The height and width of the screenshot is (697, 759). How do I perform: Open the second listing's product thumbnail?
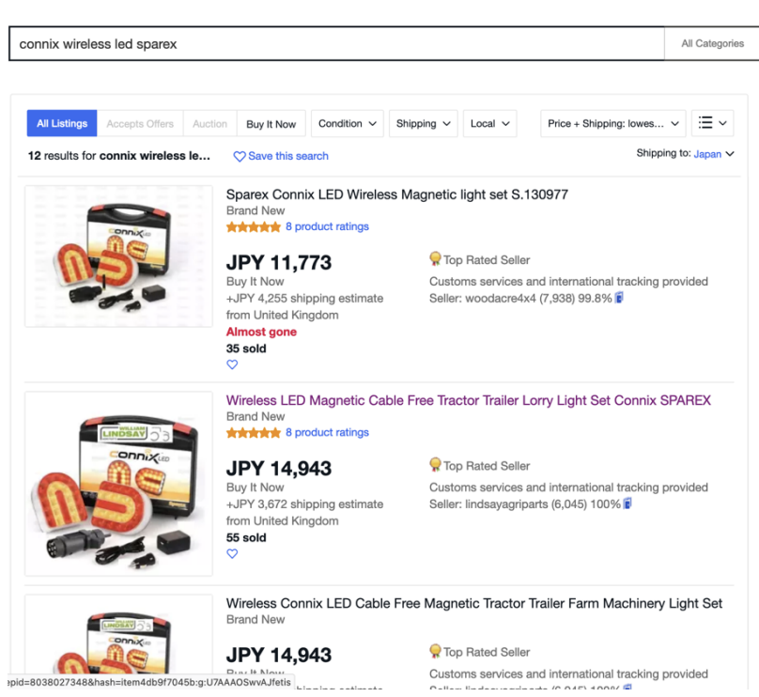pos(118,483)
